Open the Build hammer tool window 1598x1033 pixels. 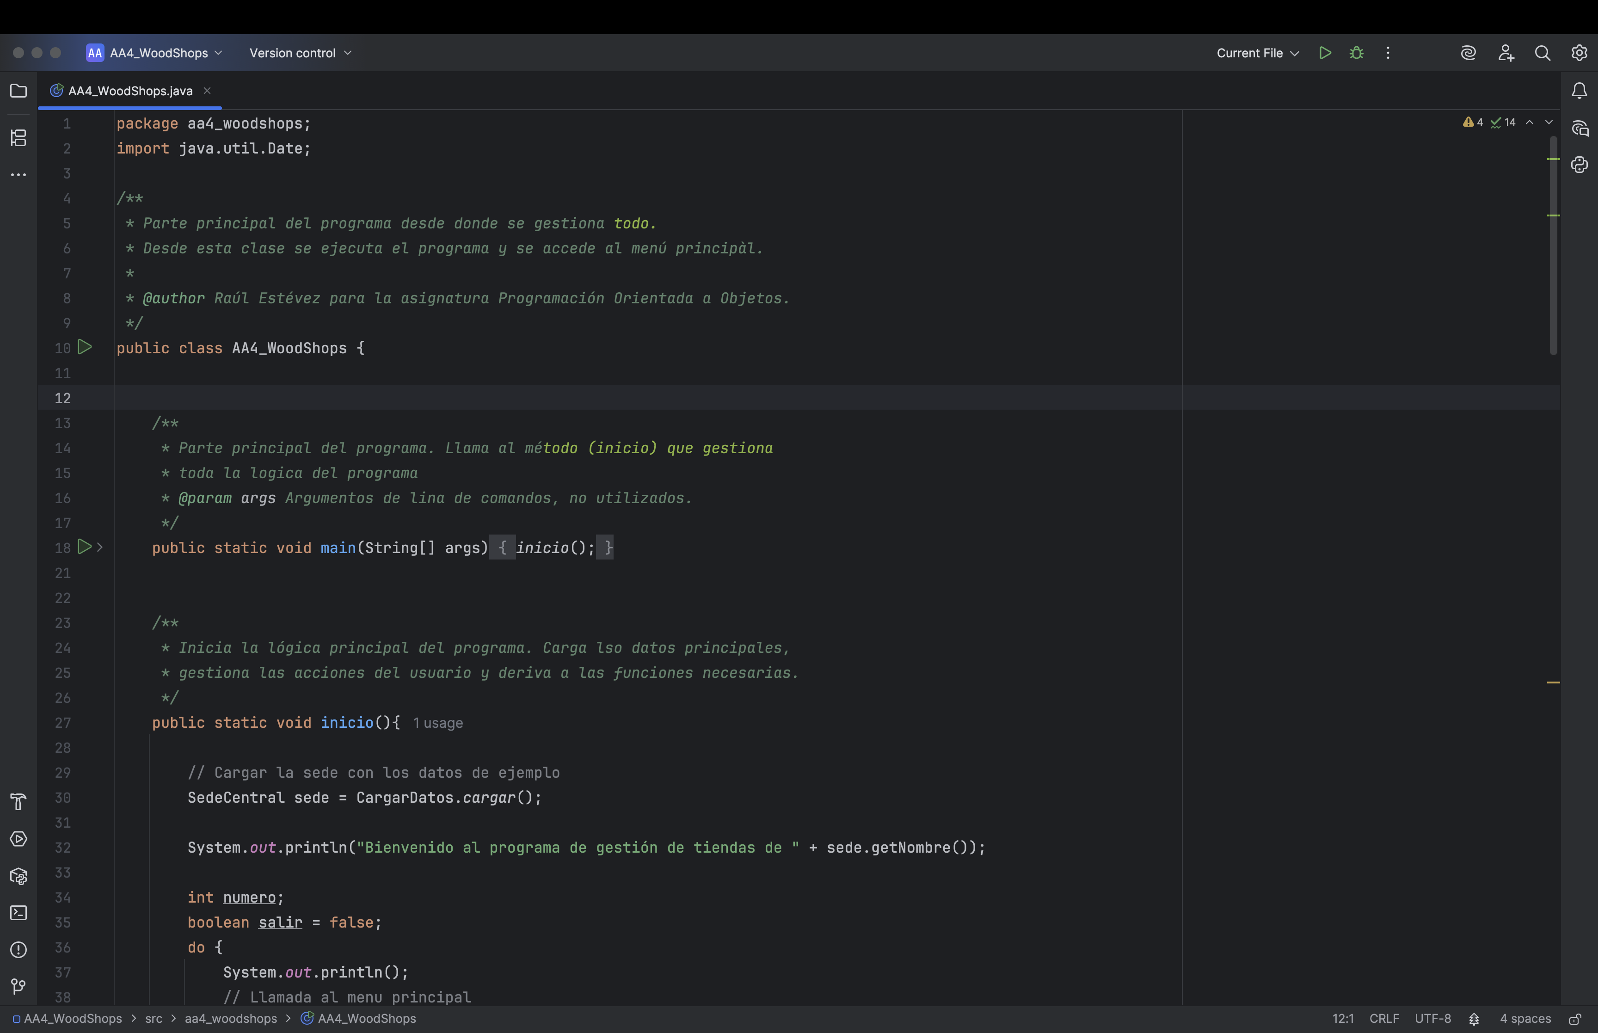click(18, 802)
